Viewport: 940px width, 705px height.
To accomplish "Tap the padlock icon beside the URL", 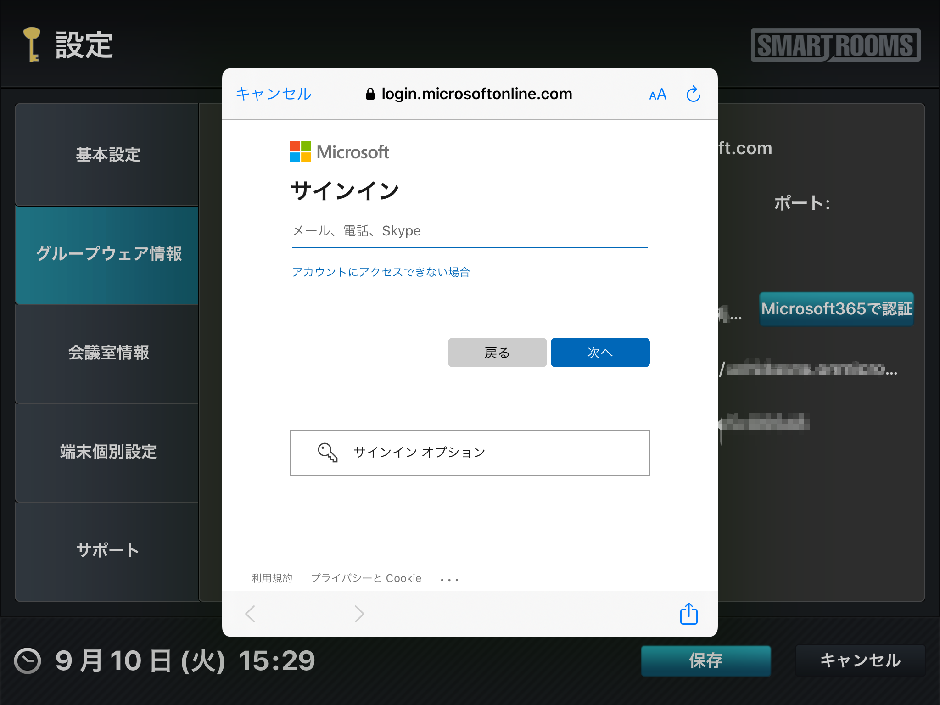I will click(370, 94).
